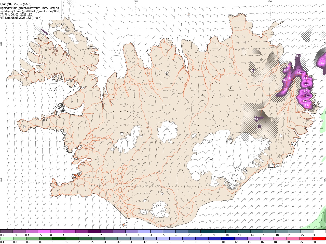The height and width of the screenshot is (244, 326).
Task: Click the '1.8' precipitation value on the east coast
Action: click(x=306, y=78)
